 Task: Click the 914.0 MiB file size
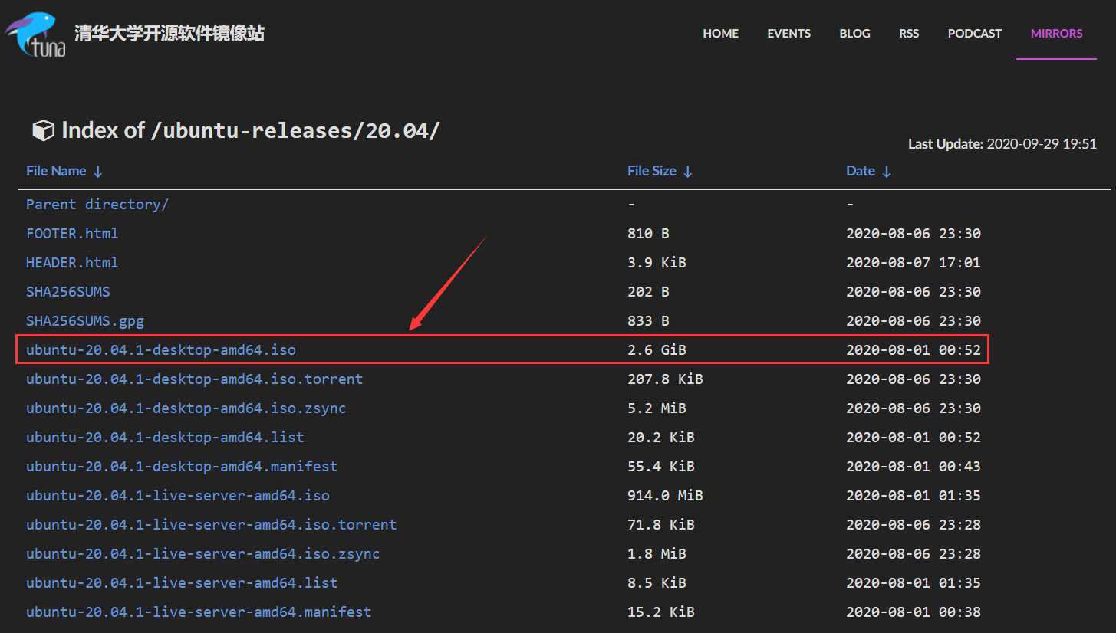pyautogui.click(x=665, y=496)
